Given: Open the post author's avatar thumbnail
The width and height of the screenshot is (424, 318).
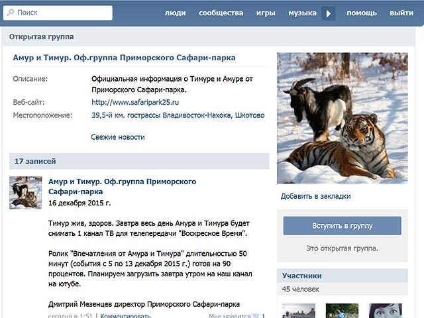Looking at the screenshot, I should [26, 193].
